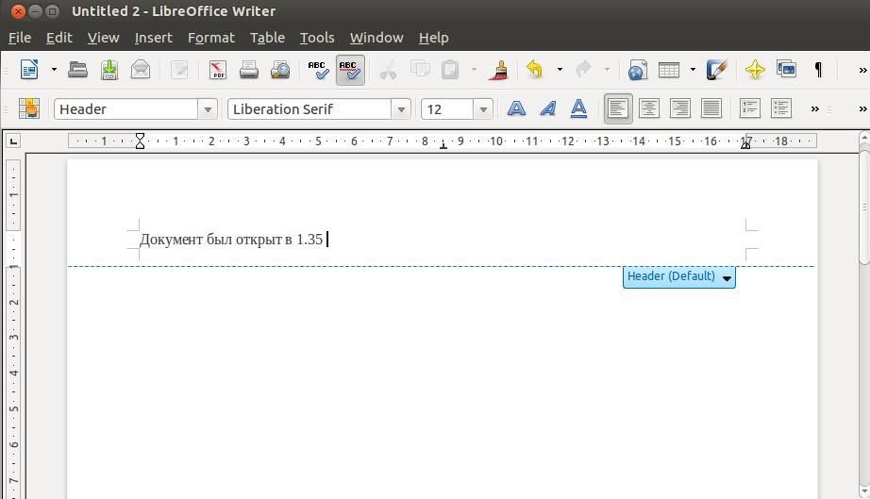Open the Table menu

tap(267, 38)
